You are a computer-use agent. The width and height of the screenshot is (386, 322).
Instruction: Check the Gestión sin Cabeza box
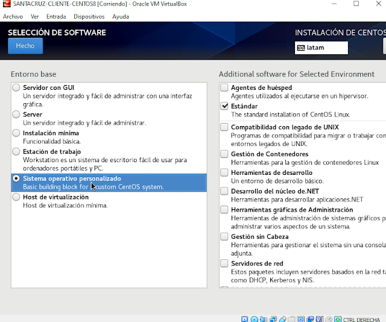point(224,236)
